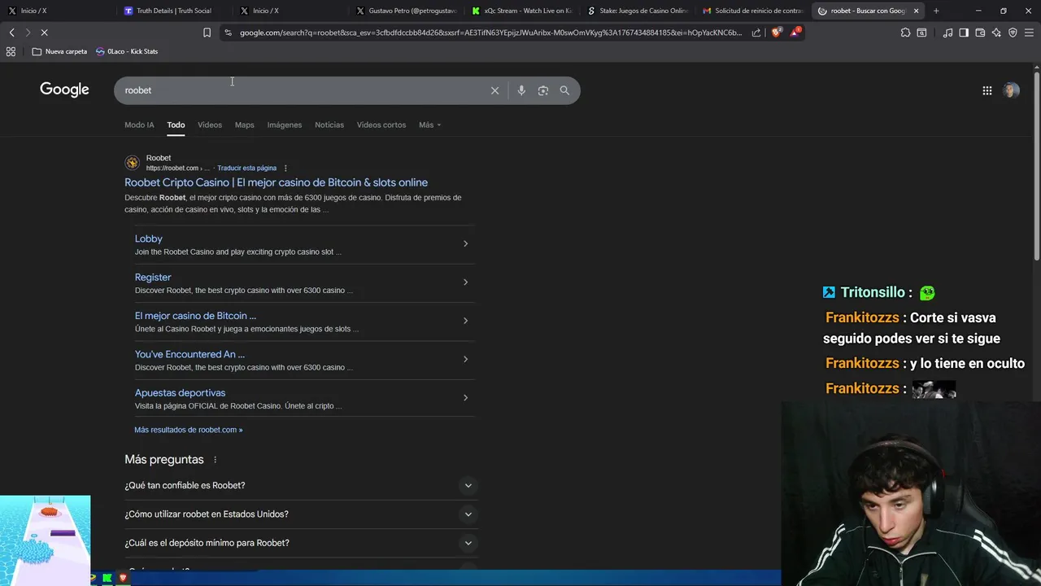Click the forward navigation arrow
This screenshot has width=1041, height=586.
coord(28,33)
